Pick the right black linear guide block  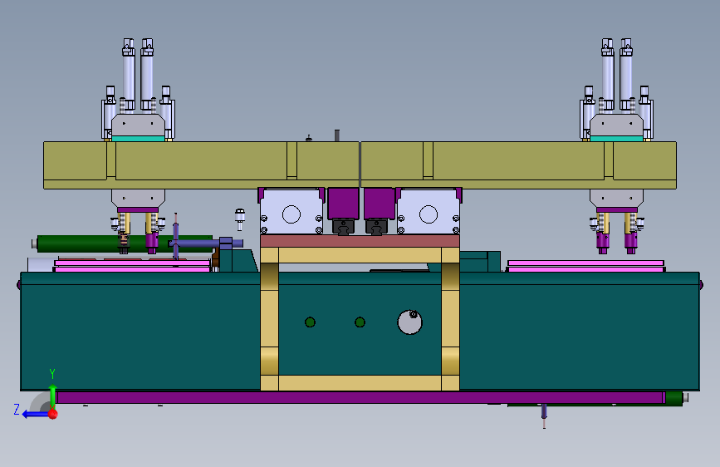376,227
